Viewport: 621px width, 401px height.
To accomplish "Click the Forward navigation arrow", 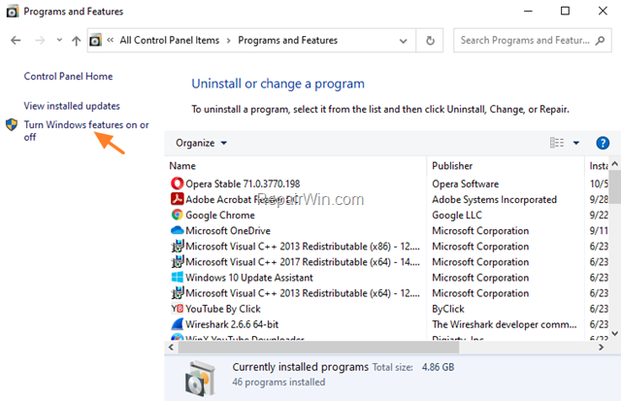I will [40, 41].
